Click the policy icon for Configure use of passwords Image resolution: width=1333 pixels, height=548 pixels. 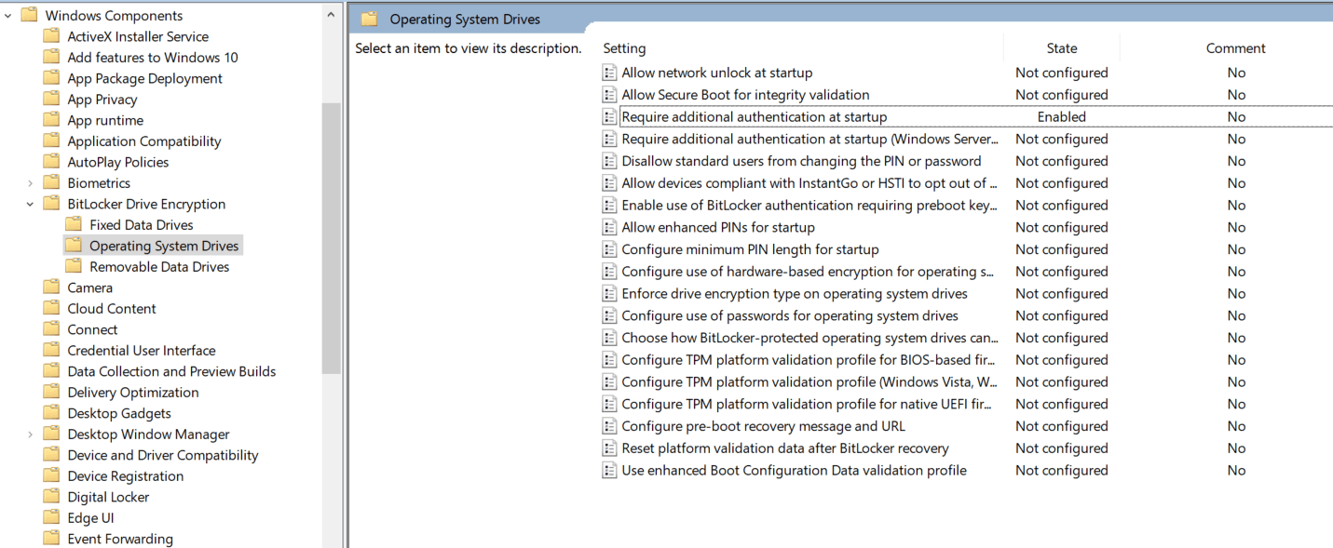pyautogui.click(x=609, y=316)
